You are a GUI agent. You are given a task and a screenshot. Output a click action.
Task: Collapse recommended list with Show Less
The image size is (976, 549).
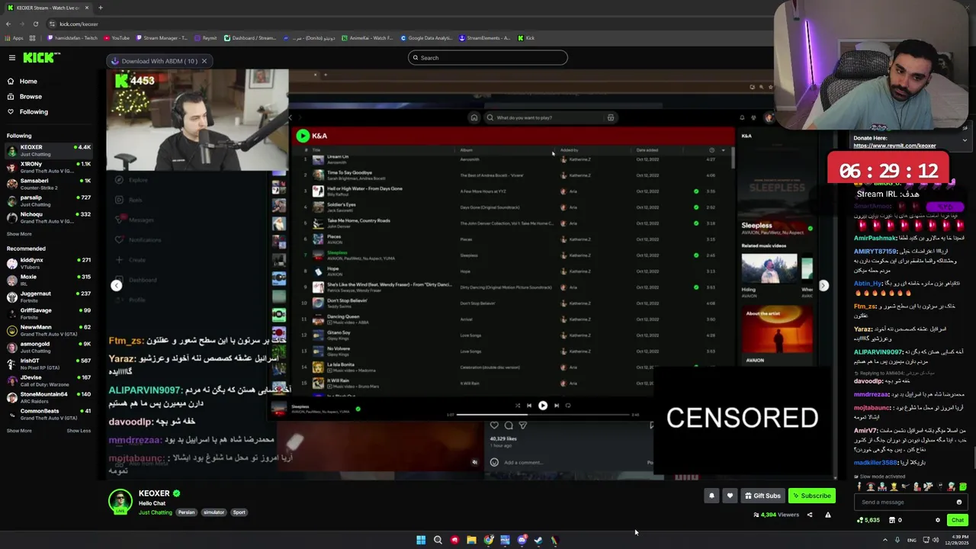(79, 431)
